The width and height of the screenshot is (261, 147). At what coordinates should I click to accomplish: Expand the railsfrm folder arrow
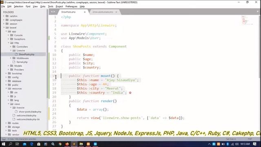[x=4, y=16]
